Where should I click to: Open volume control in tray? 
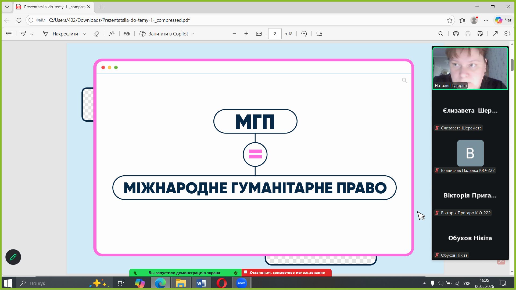(x=440, y=283)
